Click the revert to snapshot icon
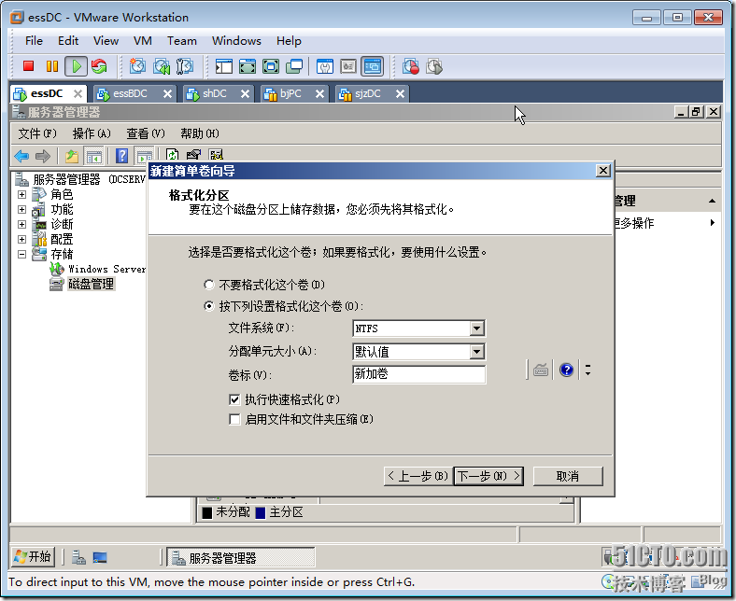This screenshot has width=736, height=601. point(162,66)
